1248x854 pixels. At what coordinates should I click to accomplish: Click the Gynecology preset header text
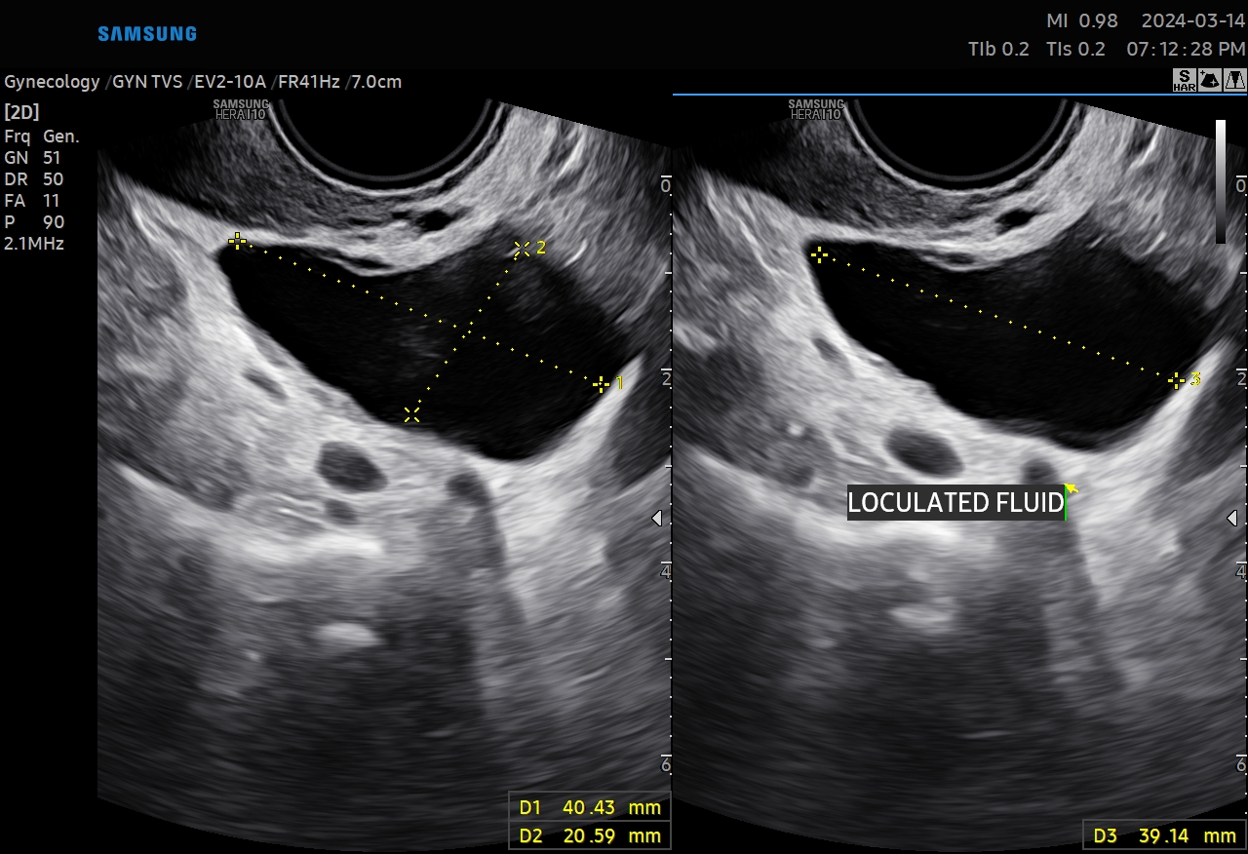(52, 82)
